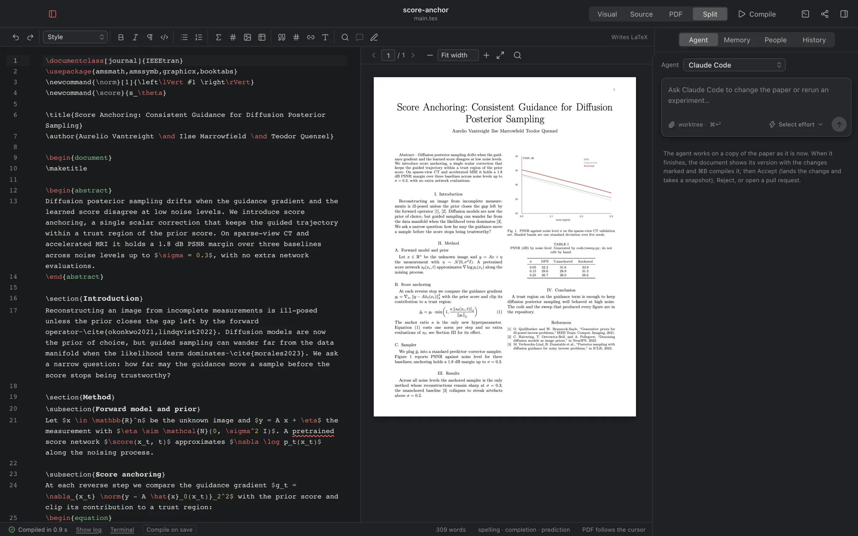Screen dimensions: 858x536
Task: Open search in the editor toolbar
Action: [x=345, y=37]
